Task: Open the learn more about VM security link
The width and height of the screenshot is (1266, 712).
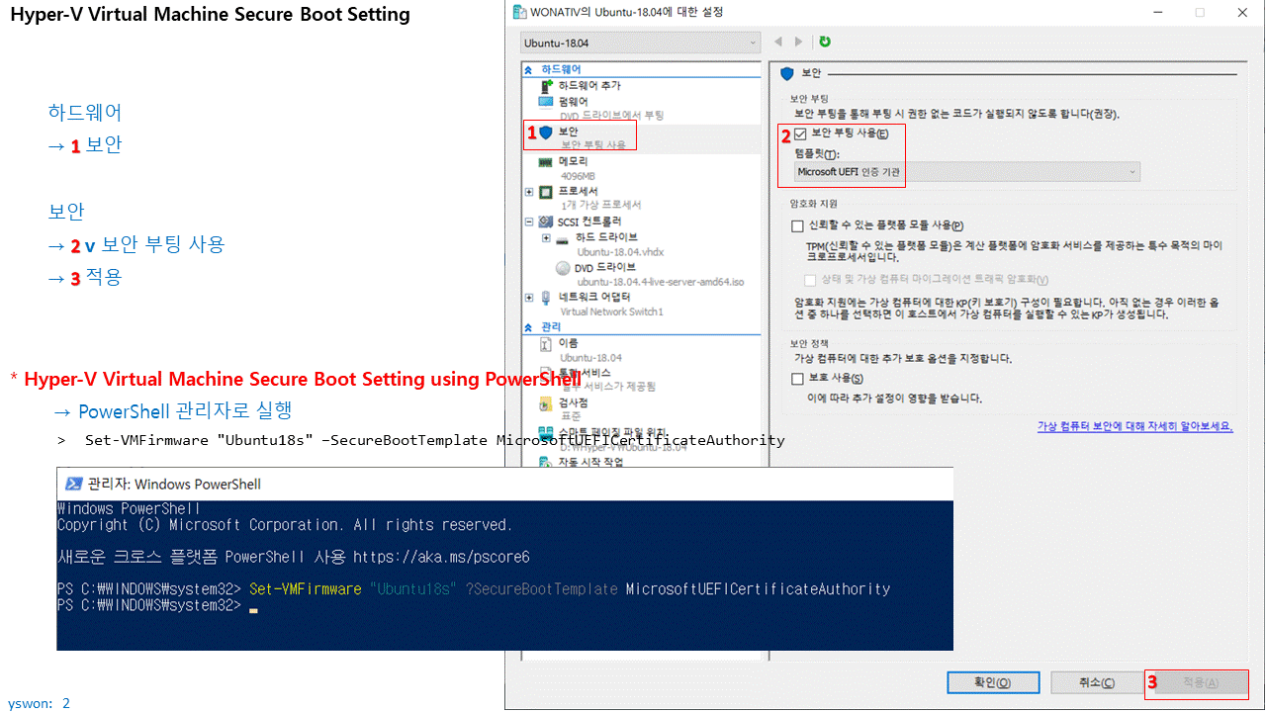Action: coord(1135,426)
